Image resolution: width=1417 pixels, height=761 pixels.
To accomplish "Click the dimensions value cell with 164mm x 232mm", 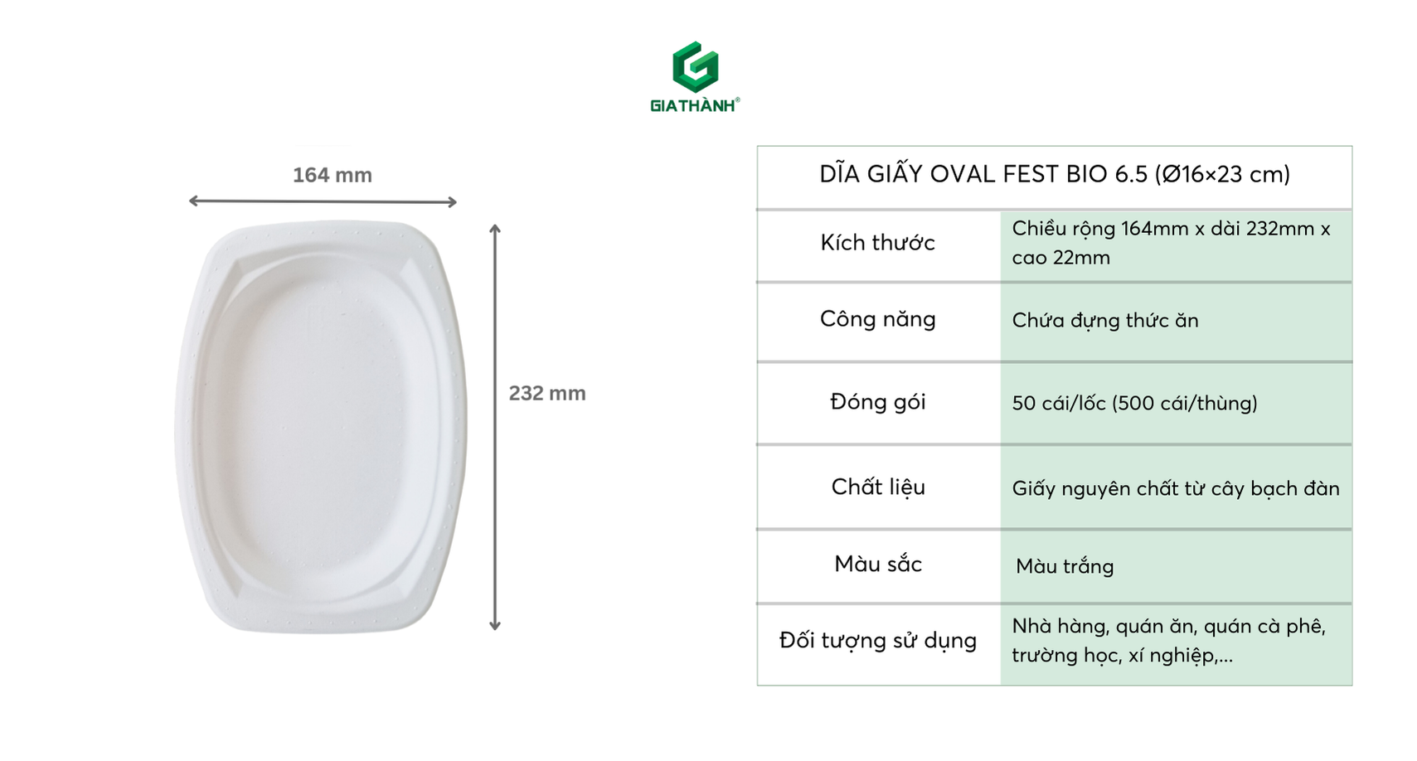I will [x=1171, y=243].
